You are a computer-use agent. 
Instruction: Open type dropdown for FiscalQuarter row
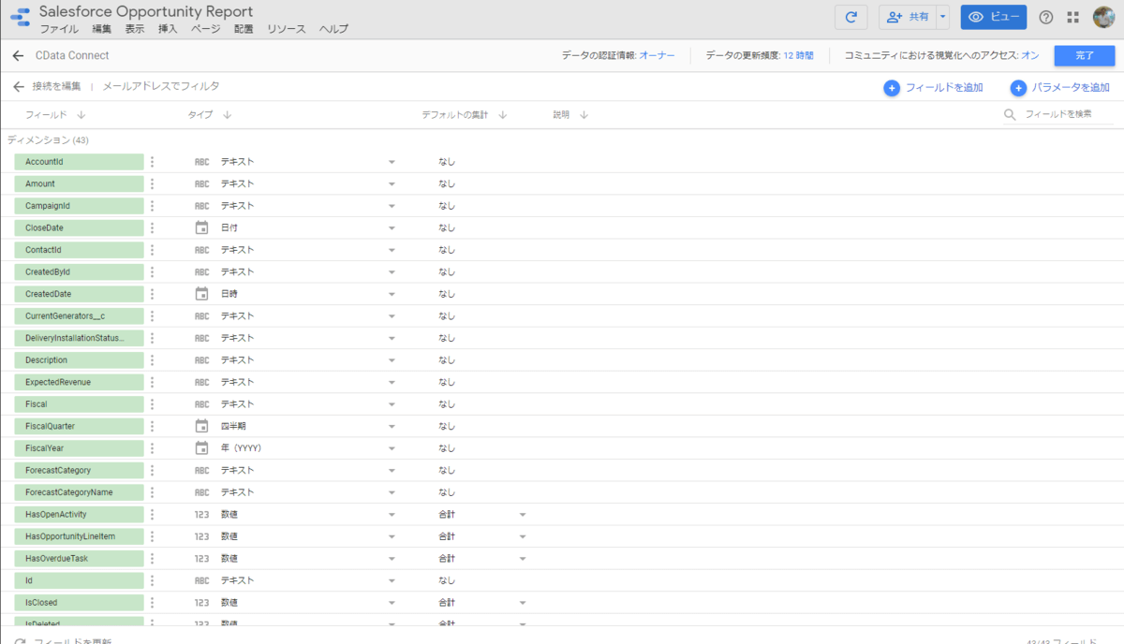(x=392, y=427)
